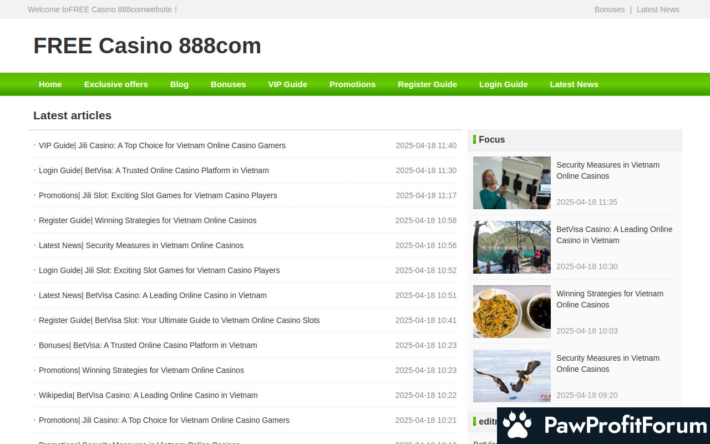Open Exclusive offers in navigation bar

click(116, 84)
